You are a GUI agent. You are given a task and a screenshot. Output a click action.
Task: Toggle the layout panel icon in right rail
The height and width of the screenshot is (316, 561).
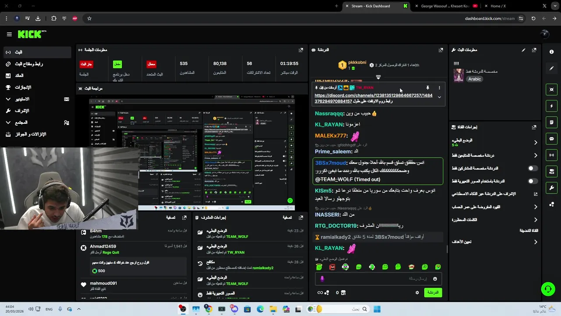pyautogui.click(x=551, y=172)
